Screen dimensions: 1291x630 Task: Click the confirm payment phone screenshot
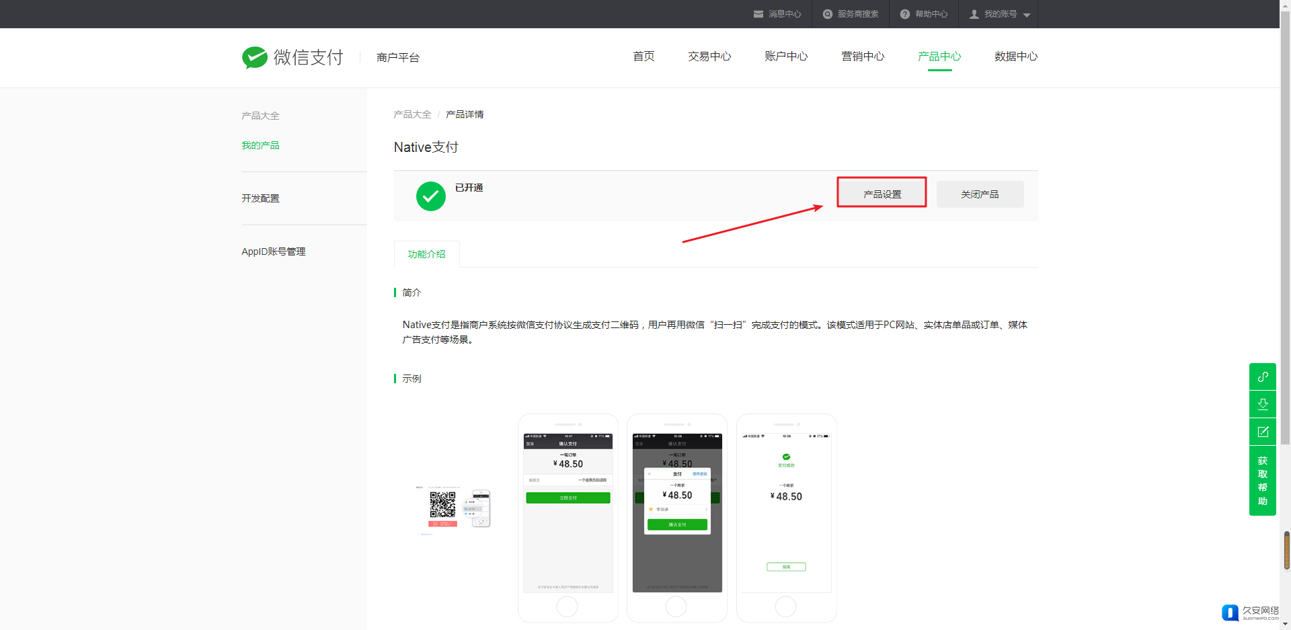click(568, 518)
